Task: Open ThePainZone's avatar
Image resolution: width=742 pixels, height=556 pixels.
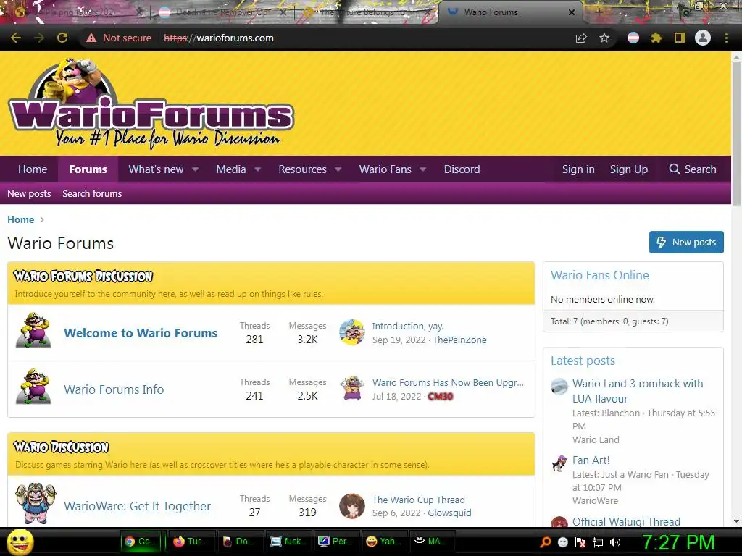Action: coord(352,332)
